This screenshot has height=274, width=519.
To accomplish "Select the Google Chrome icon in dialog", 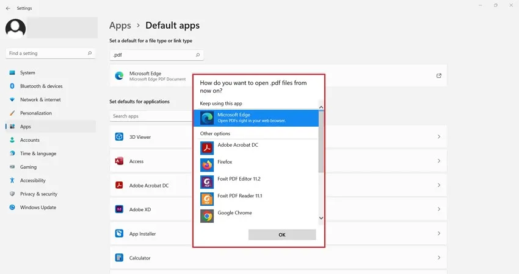I will (207, 216).
